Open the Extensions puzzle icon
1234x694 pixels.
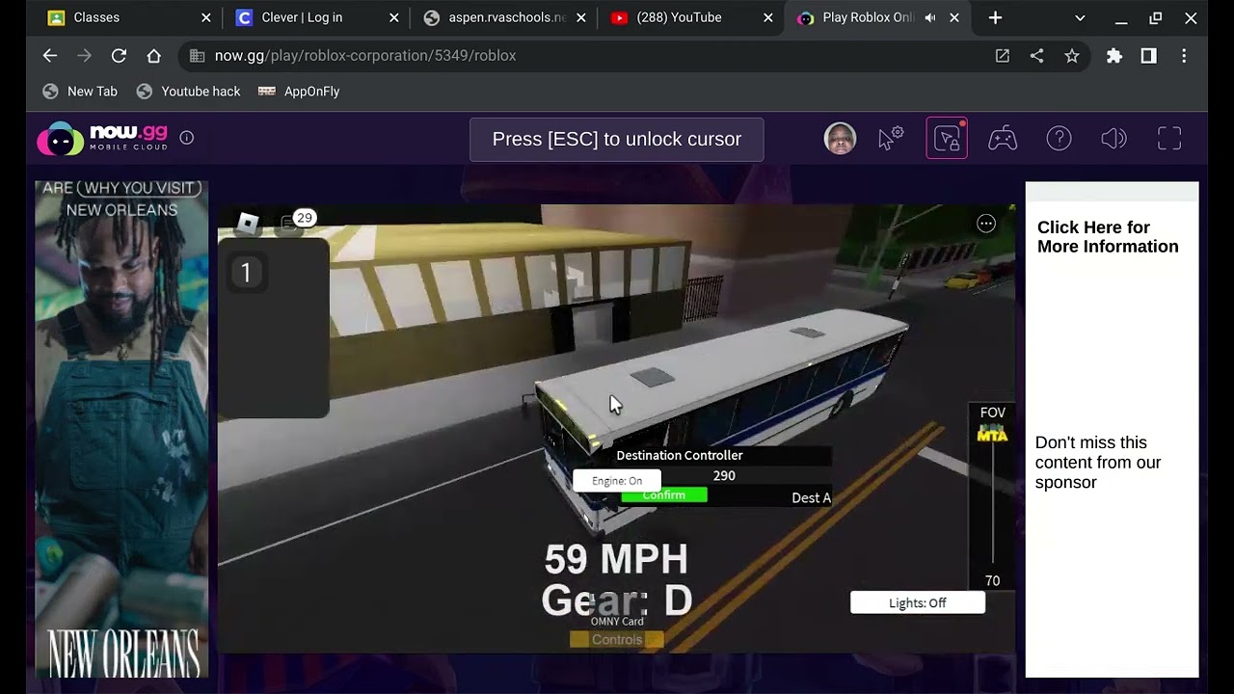click(x=1113, y=56)
